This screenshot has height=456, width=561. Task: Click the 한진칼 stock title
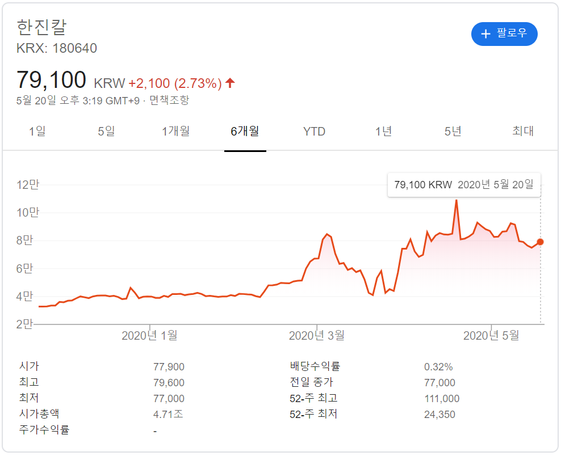(41, 27)
